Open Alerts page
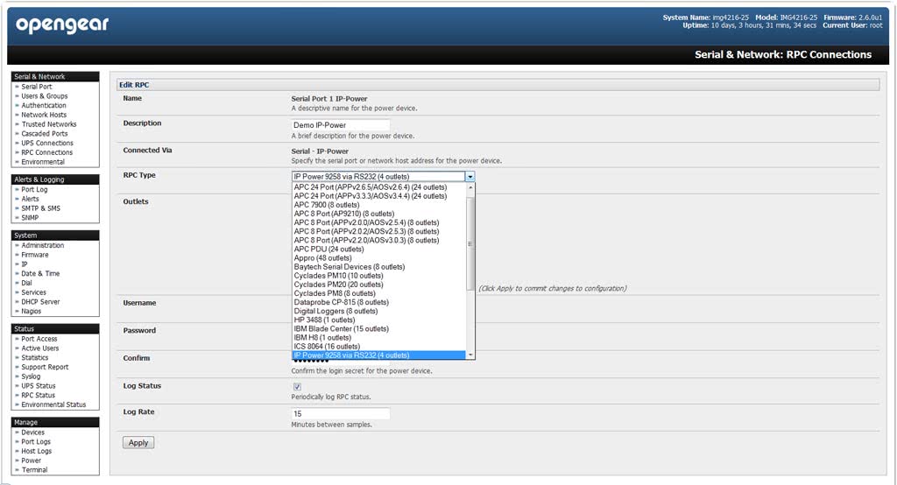 click(x=30, y=199)
